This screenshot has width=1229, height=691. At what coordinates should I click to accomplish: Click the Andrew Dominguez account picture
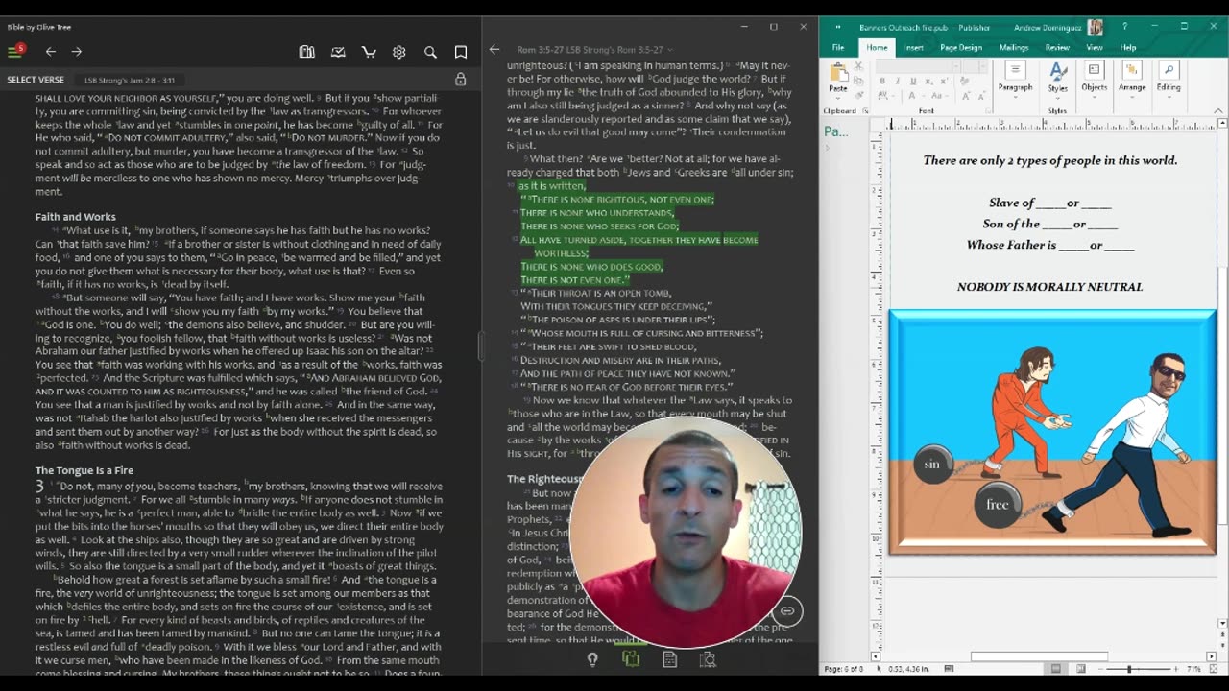pyautogui.click(x=1095, y=27)
